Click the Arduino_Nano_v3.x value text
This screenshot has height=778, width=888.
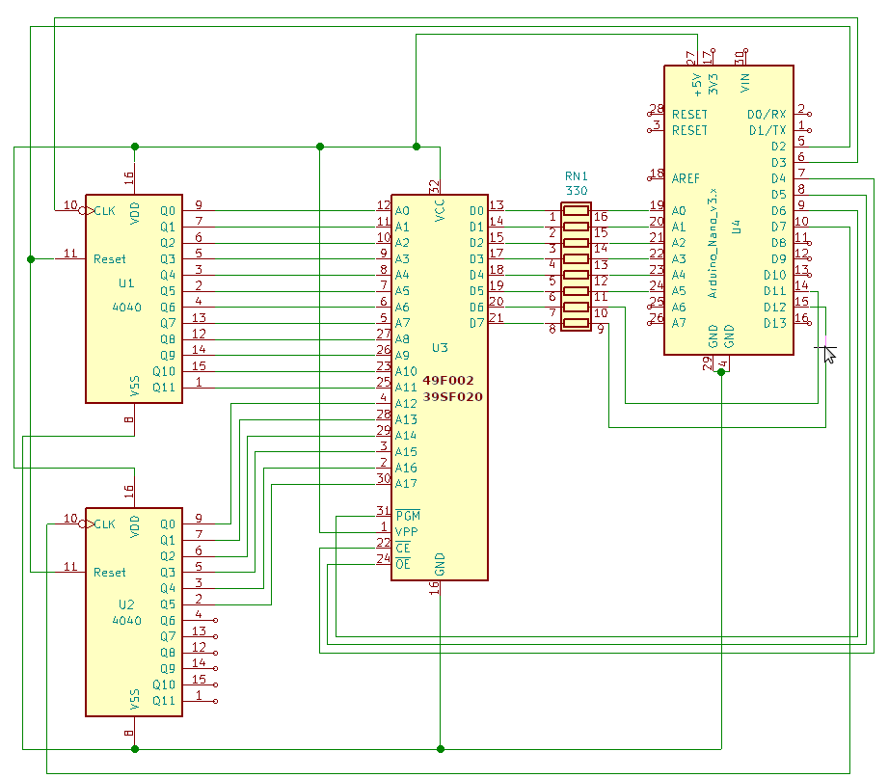click(x=713, y=244)
